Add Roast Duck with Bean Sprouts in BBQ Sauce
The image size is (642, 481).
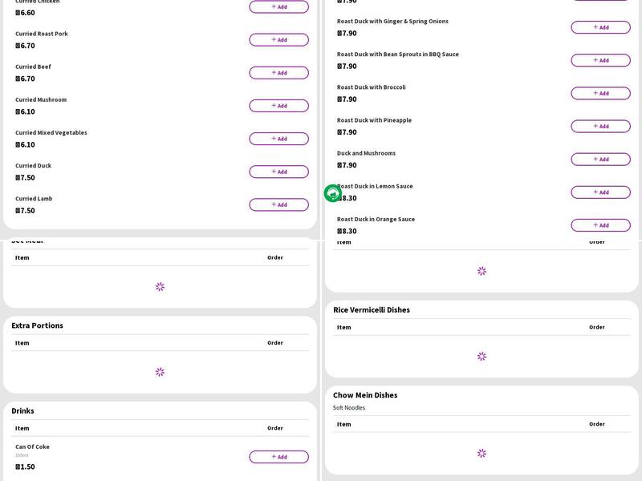tap(600, 60)
